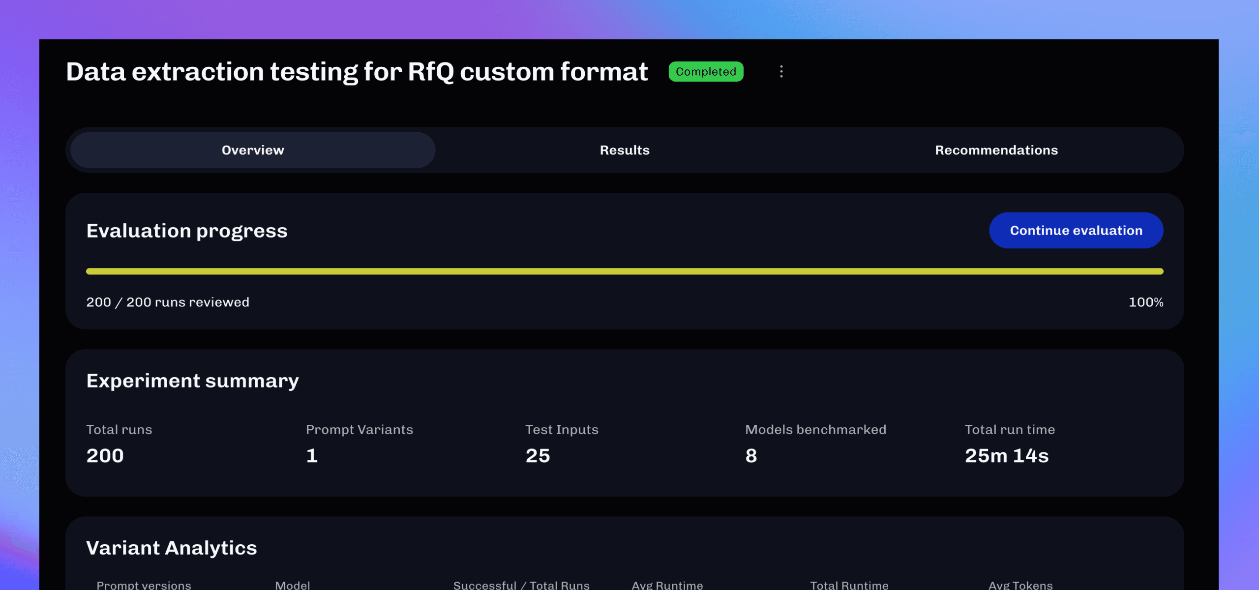Screen dimensions: 1259x590
Task: Go to the Recommendations tab
Action: coord(996,150)
